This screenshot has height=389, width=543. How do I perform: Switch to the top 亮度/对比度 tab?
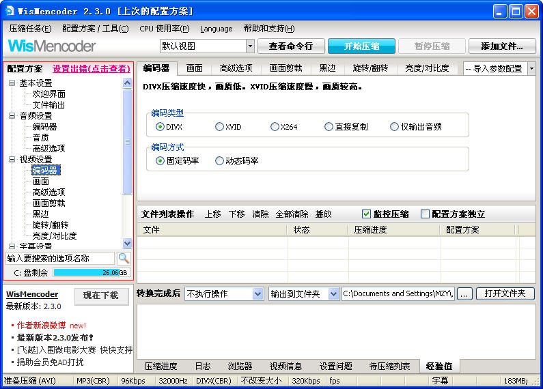tap(427, 68)
